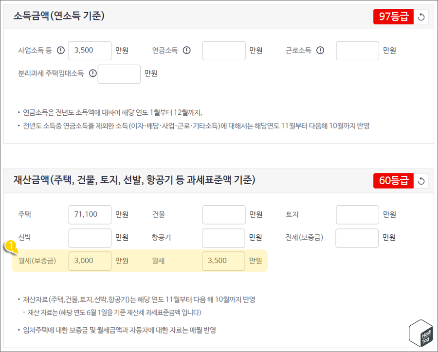
Task: Click the highlighted 월세 field showing 3,500
Action: (x=223, y=261)
